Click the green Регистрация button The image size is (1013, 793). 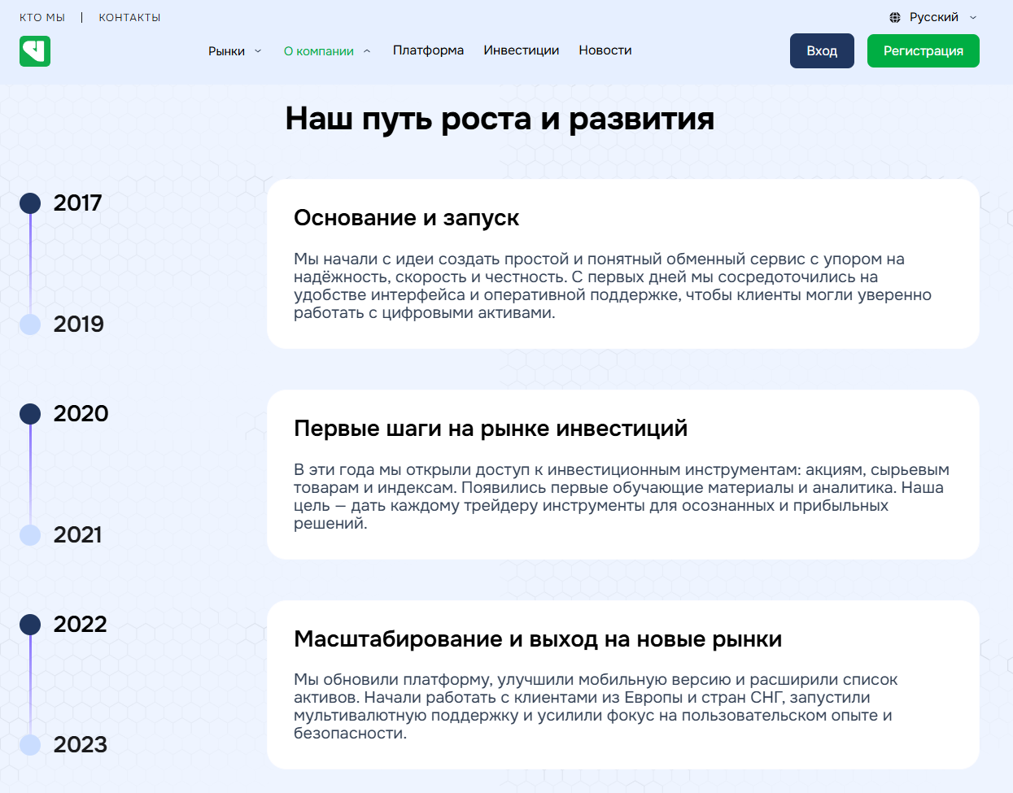(923, 50)
